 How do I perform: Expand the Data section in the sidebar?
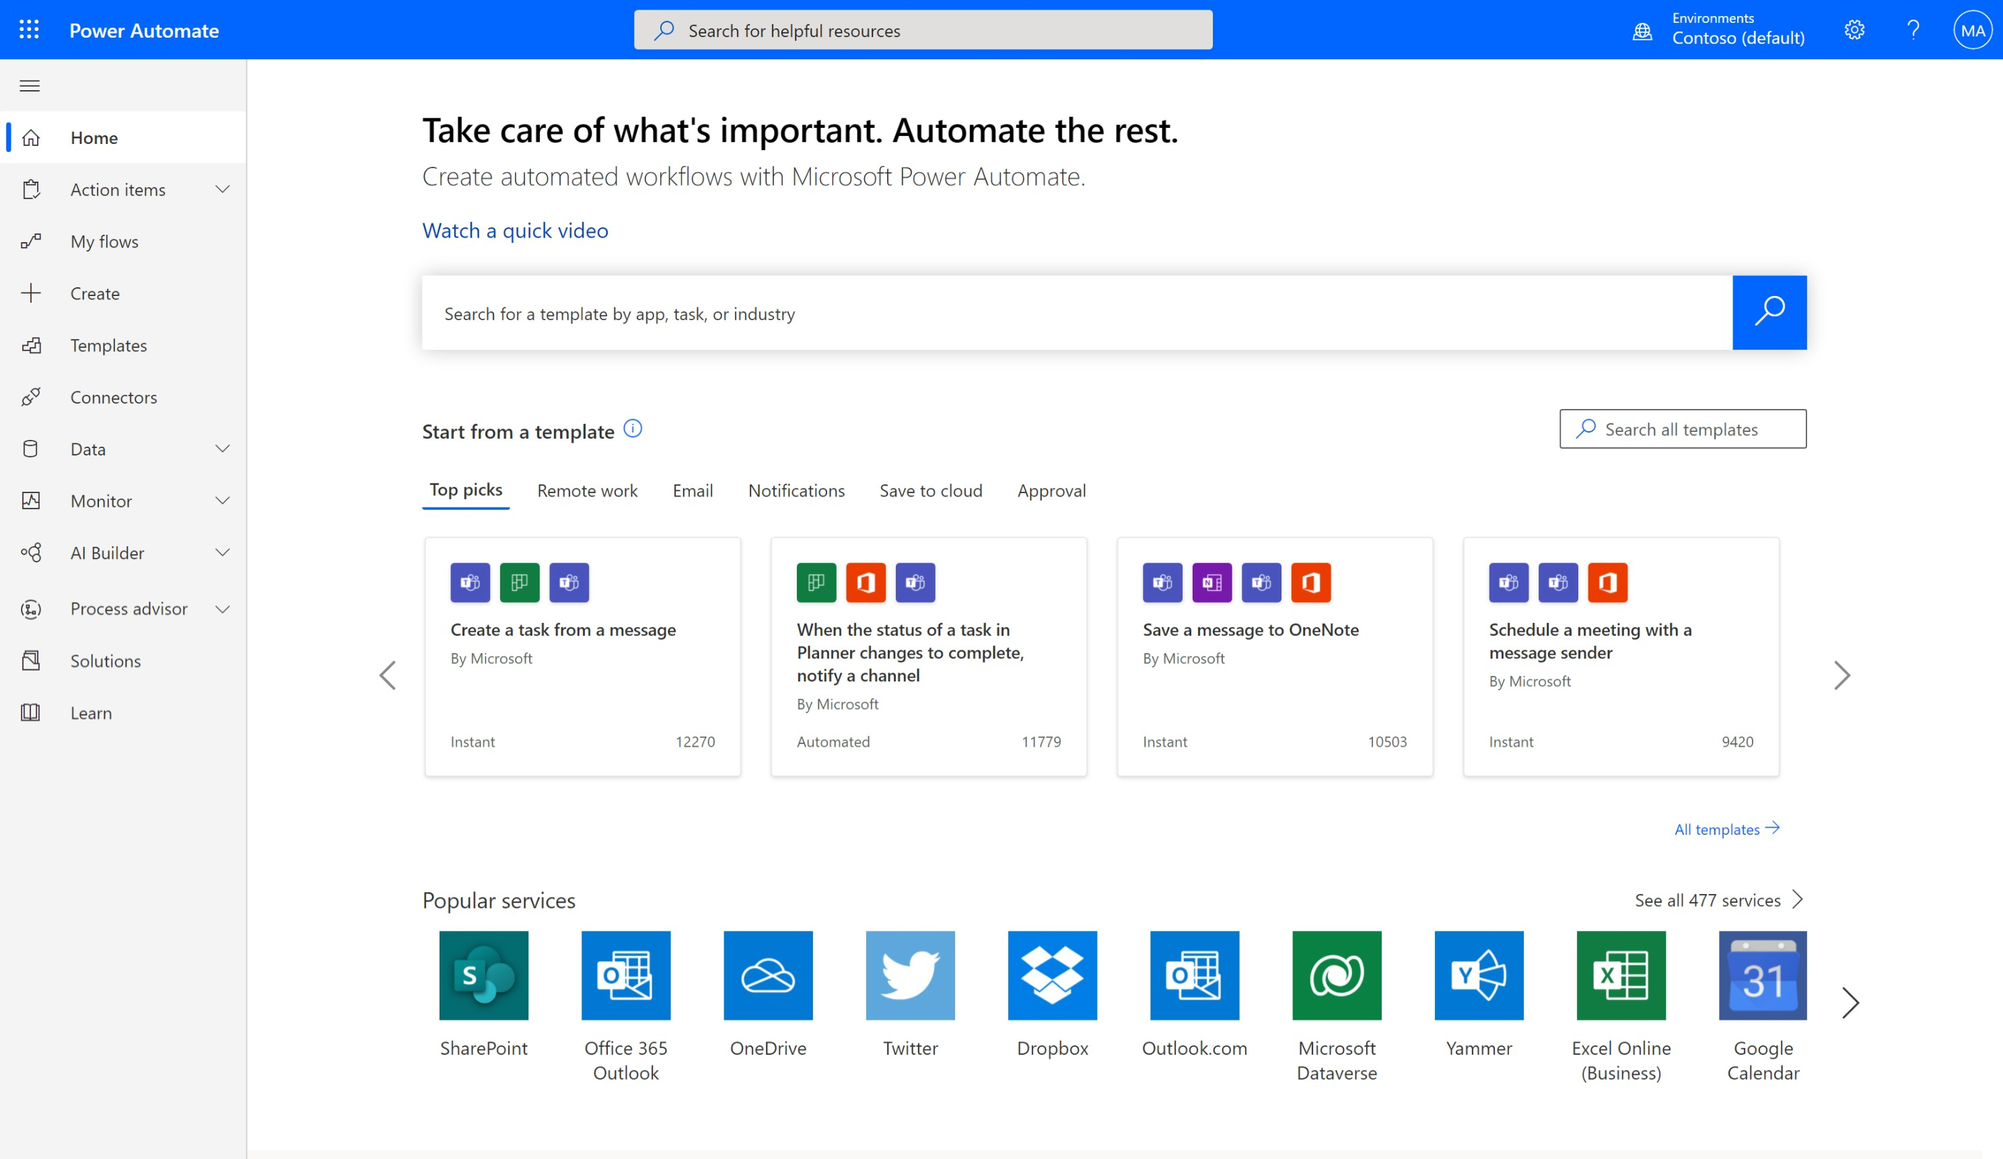pos(223,449)
